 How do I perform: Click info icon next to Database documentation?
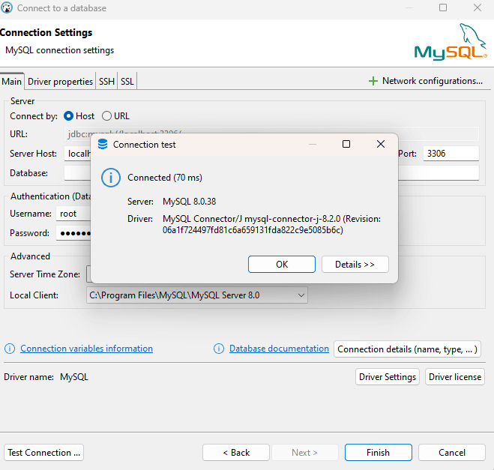[219, 349]
